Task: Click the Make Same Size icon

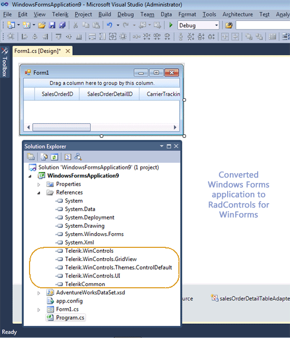Action: coord(113,37)
